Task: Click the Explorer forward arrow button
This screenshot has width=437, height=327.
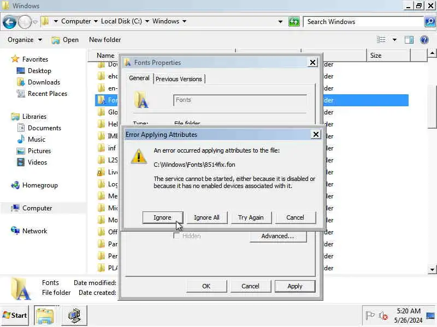Action: click(x=25, y=22)
